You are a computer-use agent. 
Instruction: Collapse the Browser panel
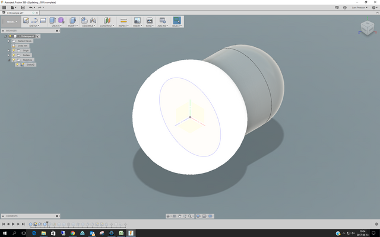point(3,31)
